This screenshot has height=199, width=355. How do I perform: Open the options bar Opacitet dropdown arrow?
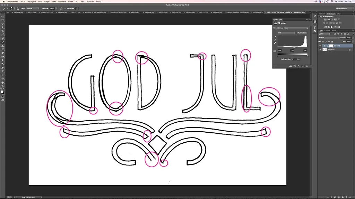pyautogui.click(x=56, y=9)
